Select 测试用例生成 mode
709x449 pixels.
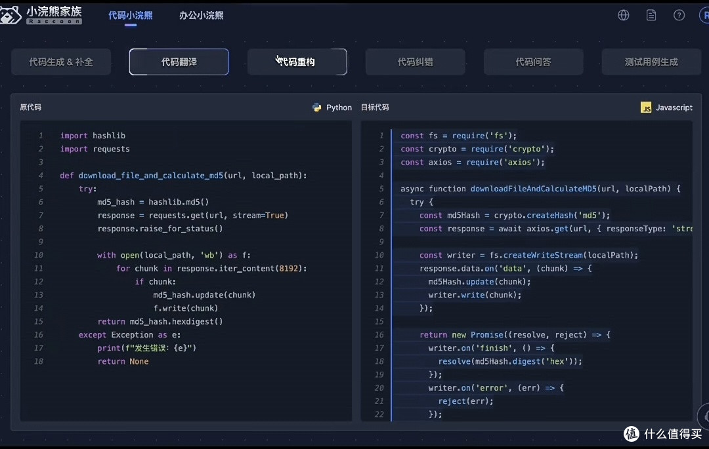[x=651, y=62]
